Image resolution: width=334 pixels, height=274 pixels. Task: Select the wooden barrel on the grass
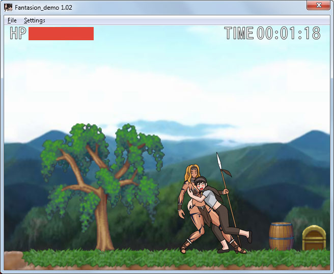pos(281,236)
